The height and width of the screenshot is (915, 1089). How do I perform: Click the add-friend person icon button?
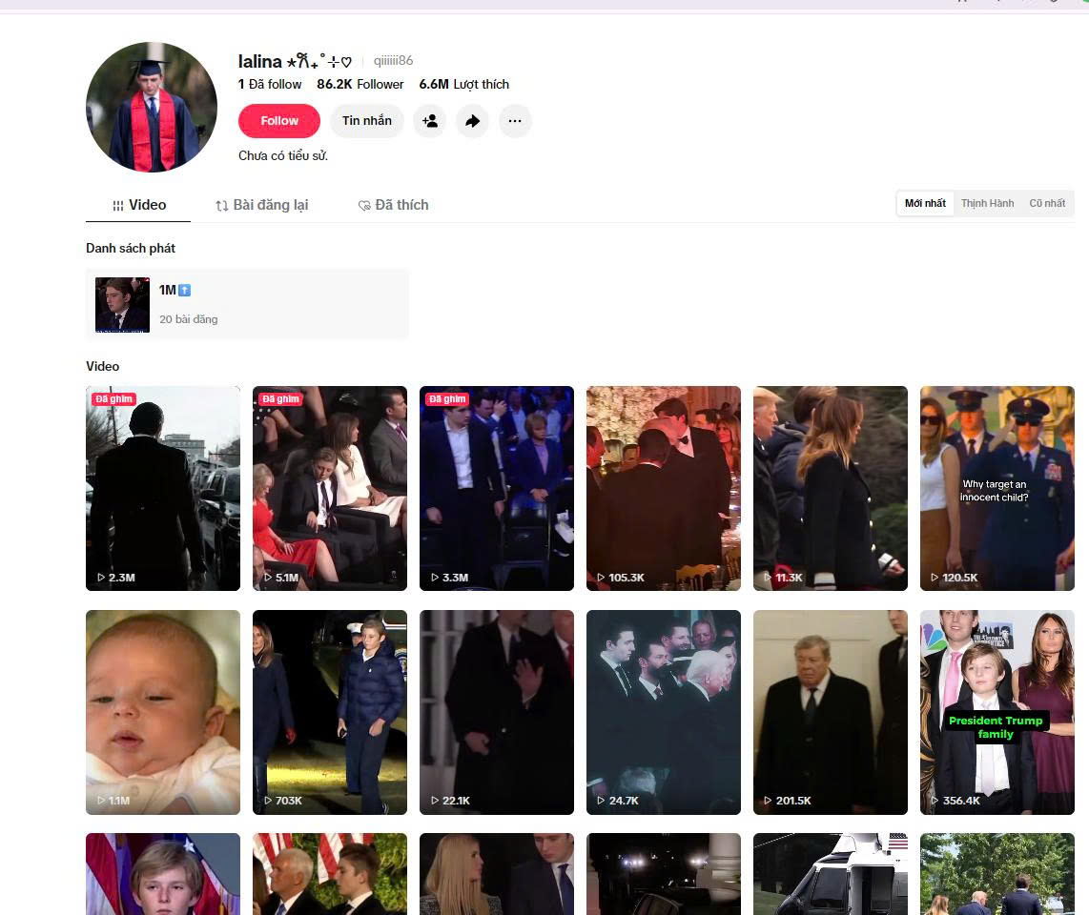[430, 121]
